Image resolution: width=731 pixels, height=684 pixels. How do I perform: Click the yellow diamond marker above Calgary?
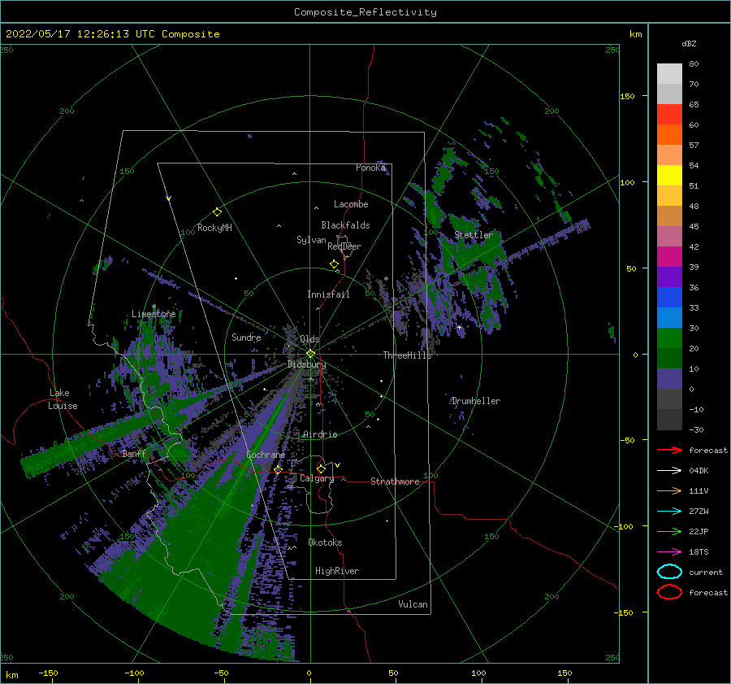click(321, 468)
